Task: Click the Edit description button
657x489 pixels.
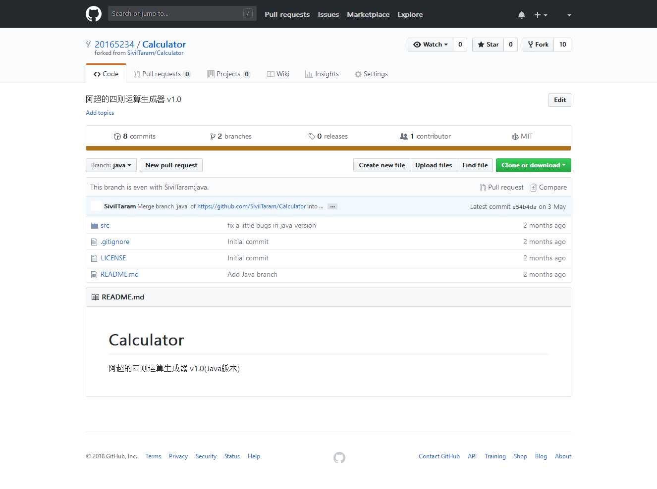Action: (x=560, y=100)
